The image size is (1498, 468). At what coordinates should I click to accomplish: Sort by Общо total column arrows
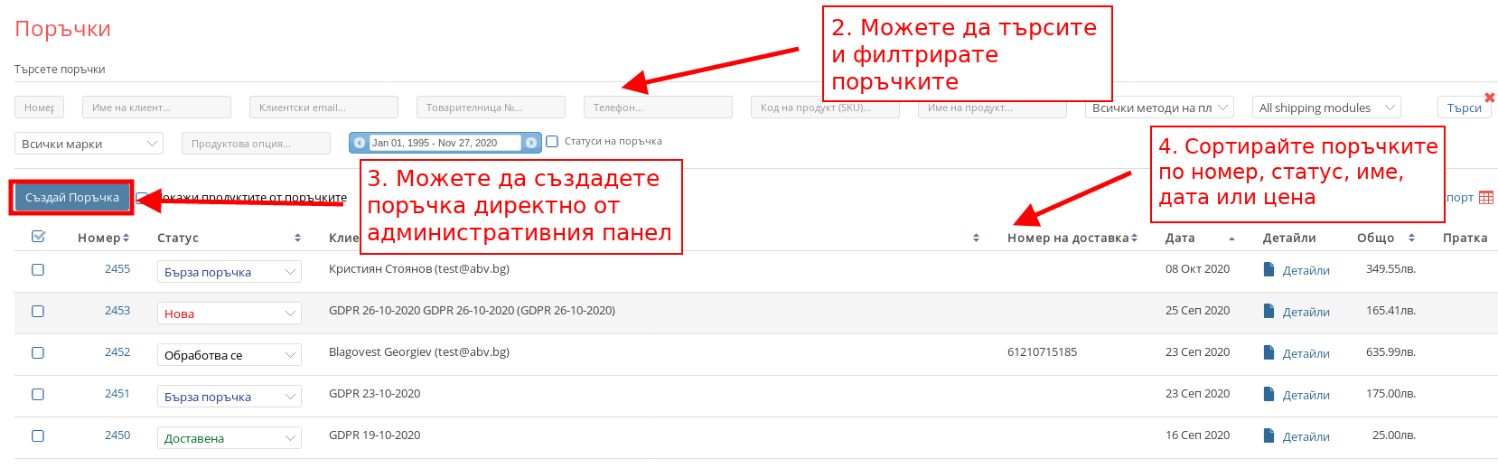[x=1411, y=238]
